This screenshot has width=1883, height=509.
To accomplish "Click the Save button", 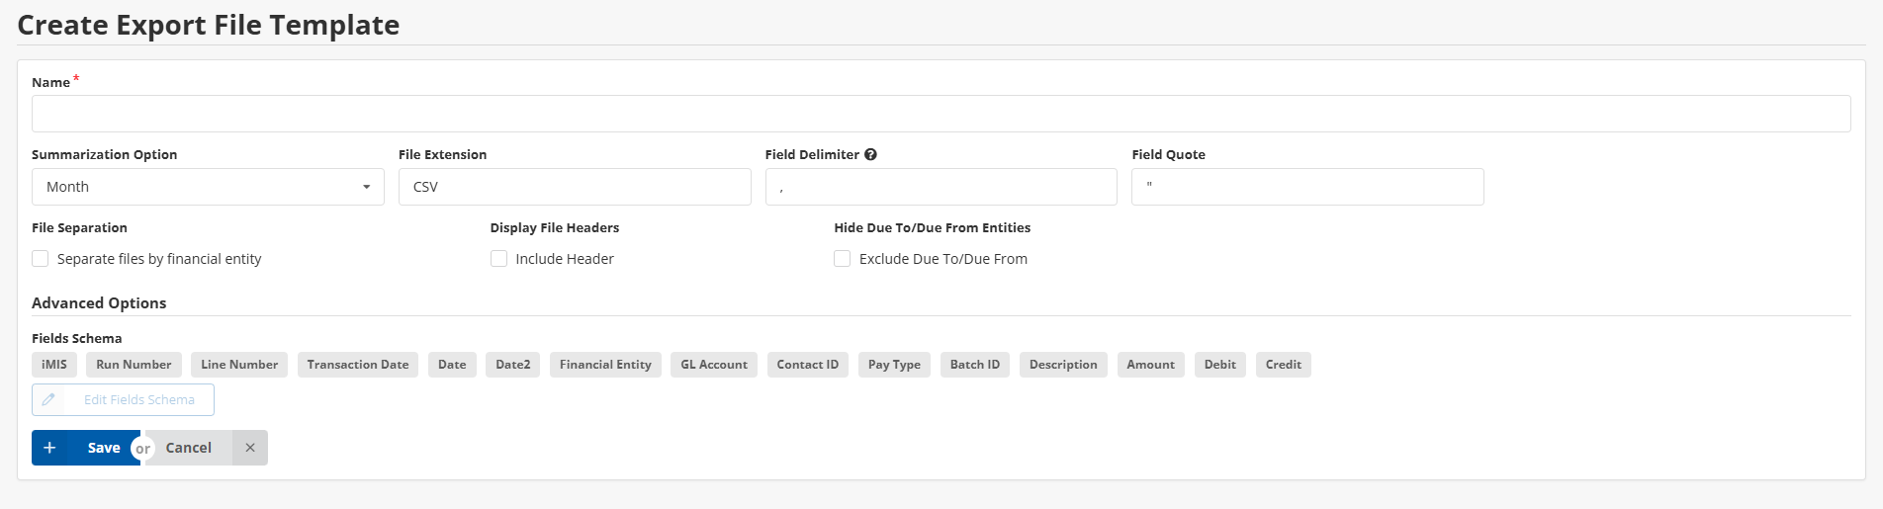I will click(x=103, y=448).
